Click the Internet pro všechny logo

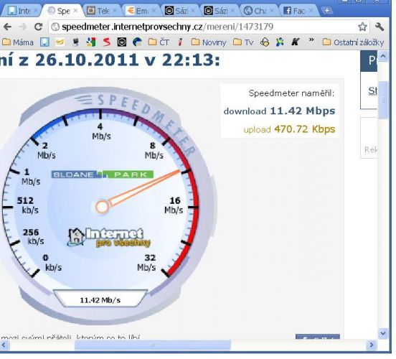click(109, 237)
